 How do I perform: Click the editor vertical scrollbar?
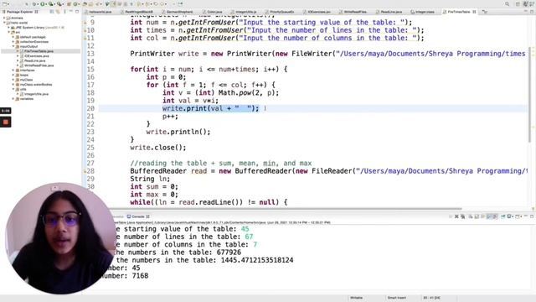pyautogui.click(x=530, y=96)
